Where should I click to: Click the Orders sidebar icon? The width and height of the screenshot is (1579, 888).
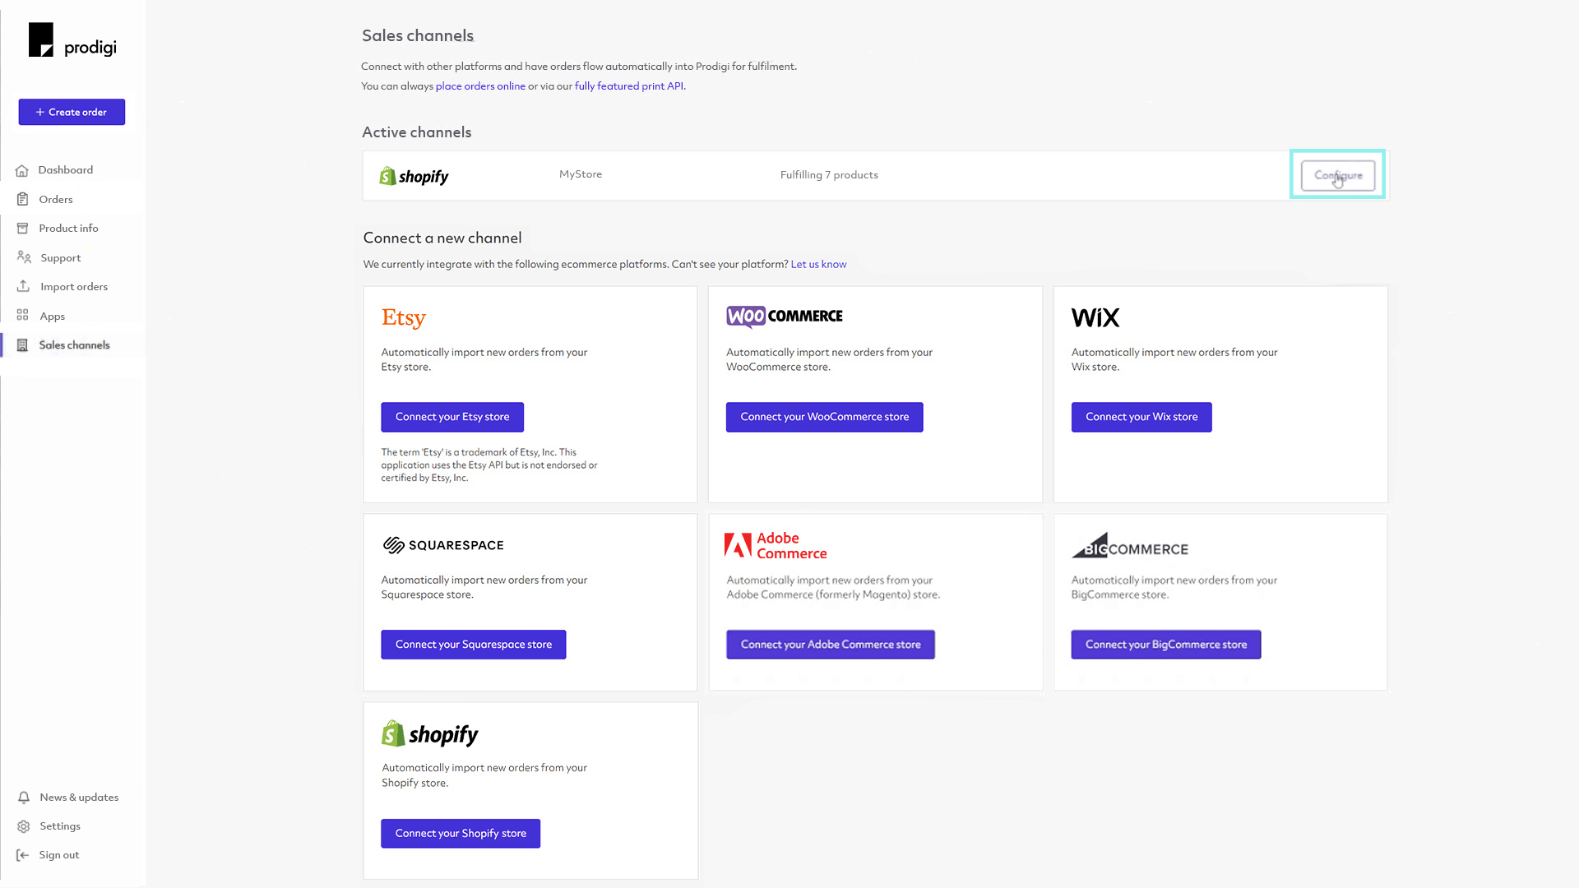click(23, 198)
